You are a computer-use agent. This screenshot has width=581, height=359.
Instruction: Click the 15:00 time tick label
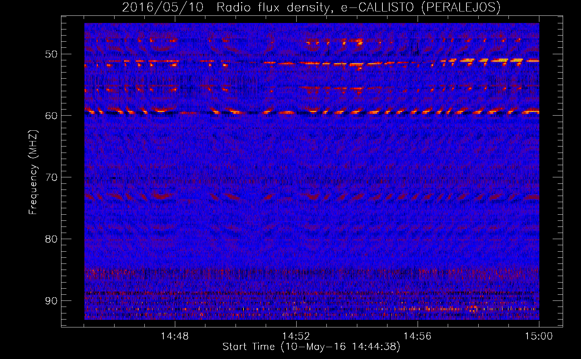(x=539, y=336)
